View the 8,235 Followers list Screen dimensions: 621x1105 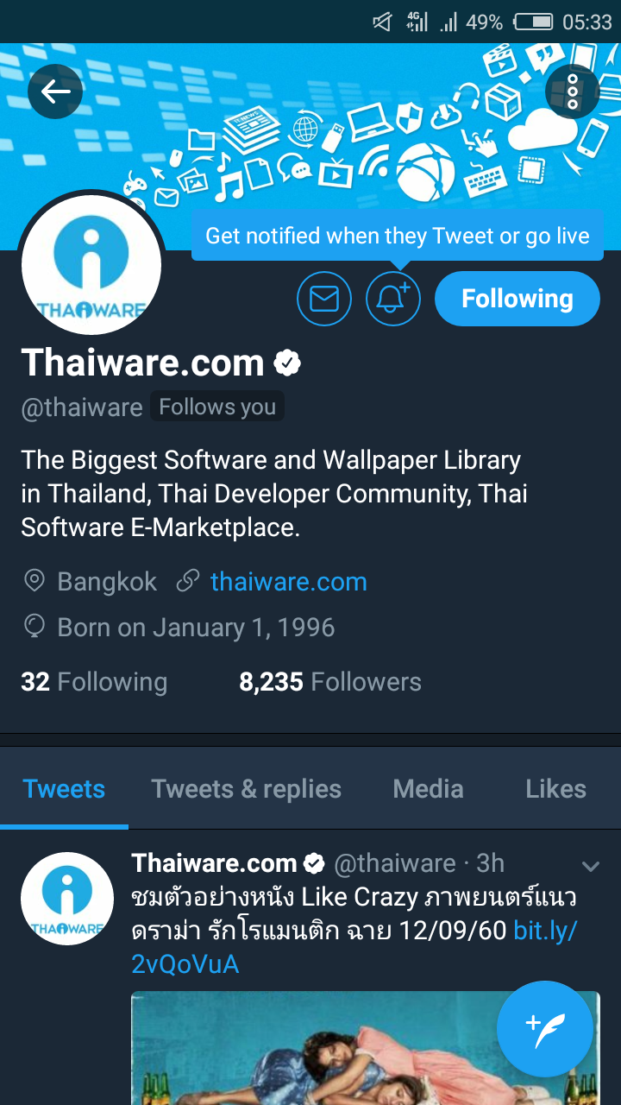[330, 682]
